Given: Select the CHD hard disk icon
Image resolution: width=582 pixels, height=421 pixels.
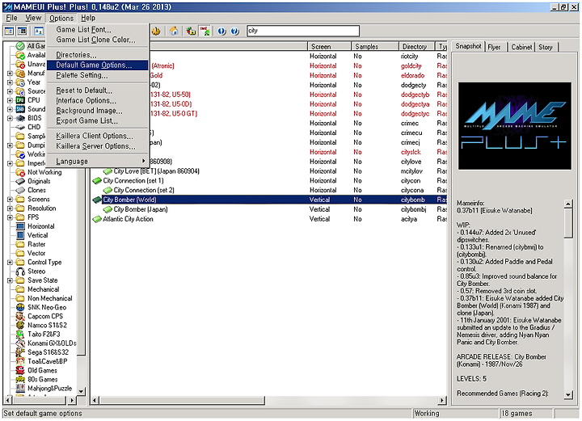Looking at the screenshot, I should point(20,127).
